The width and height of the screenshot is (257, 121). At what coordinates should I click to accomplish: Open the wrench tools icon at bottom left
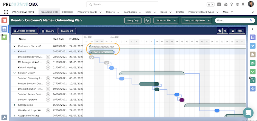click(4, 117)
